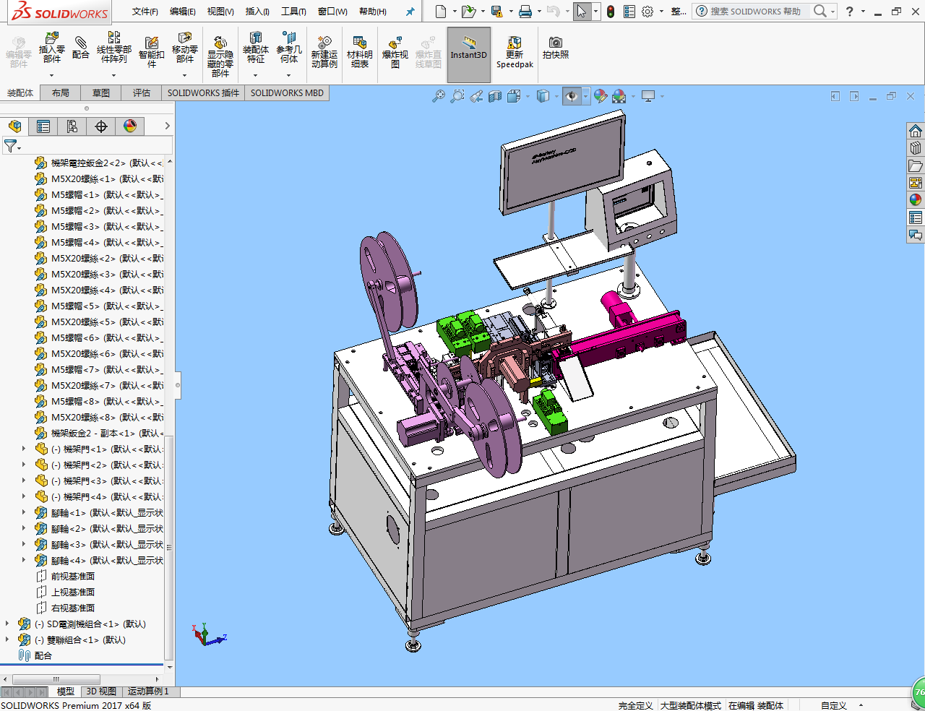Click the Save icon in title bar

pyautogui.click(x=496, y=12)
